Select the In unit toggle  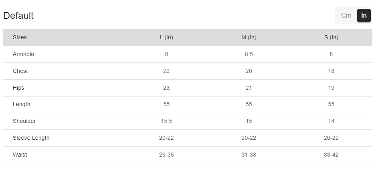[364, 16]
